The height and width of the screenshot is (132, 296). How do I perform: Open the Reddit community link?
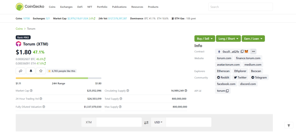[x=223, y=77]
